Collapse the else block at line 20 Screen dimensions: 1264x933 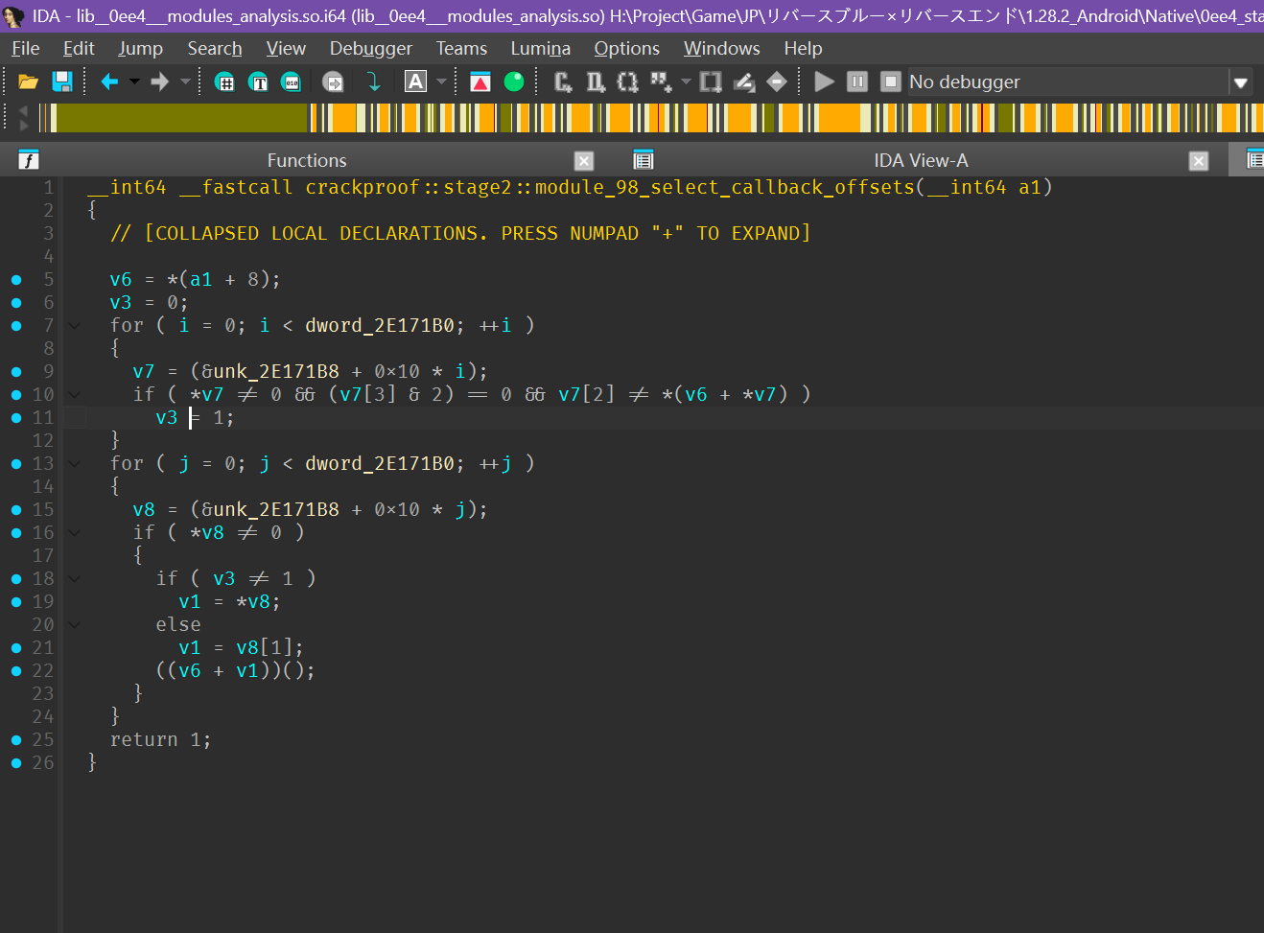click(74, 625)
